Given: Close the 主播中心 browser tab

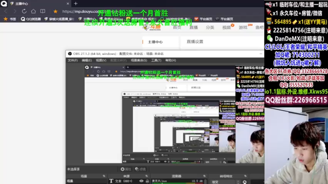Looking at the screenshot, I should [68, 4].
